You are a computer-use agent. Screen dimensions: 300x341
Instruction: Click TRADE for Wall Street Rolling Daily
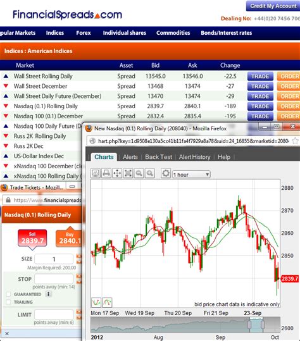pos(260,77)
